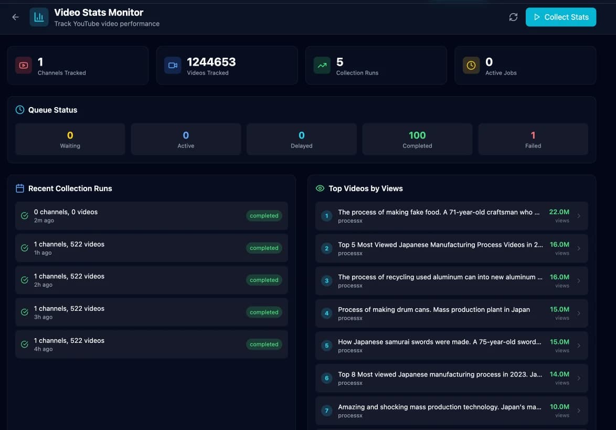This screenshot has width=616, height=430.
Task: Open 'Process of making drum cans' video
Action: [451, 313]
